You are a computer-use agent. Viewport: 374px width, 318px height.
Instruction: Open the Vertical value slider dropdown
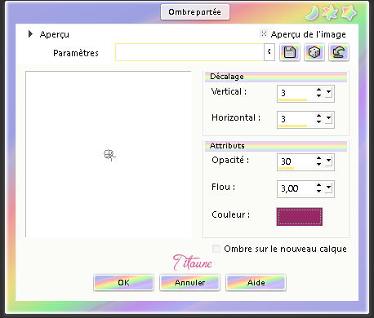click(x=329, y=93)
